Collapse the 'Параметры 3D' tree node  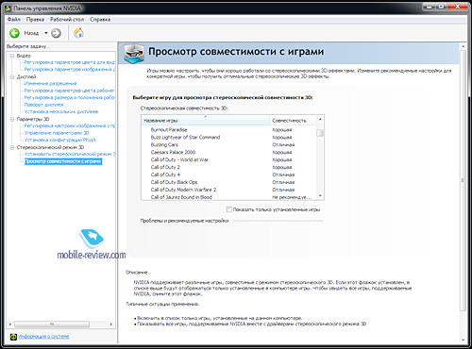click(x=12, y=119)
